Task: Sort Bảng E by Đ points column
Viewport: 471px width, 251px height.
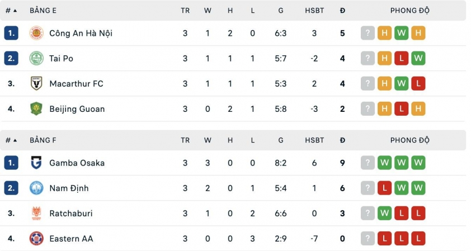Action: pos(342,11)
